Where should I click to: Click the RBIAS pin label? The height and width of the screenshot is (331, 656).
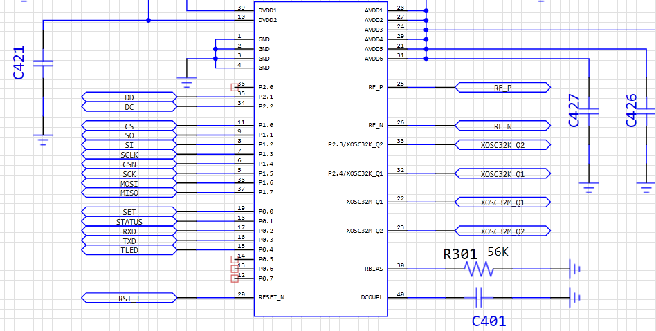click(x=374, y=269)
